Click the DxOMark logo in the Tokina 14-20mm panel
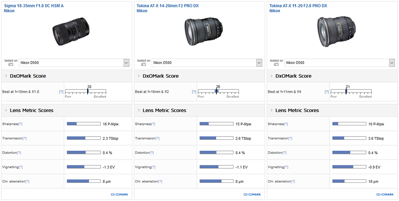The height and width of the screenshot is (201, 399). point(252,195)
